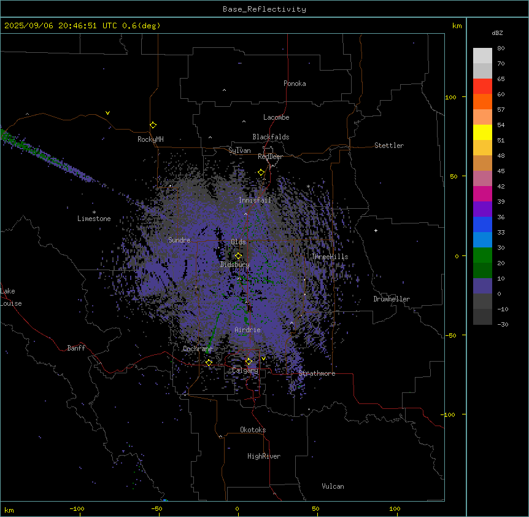Pick the green 20–30 dBZ swatch

tap(482, 255)
